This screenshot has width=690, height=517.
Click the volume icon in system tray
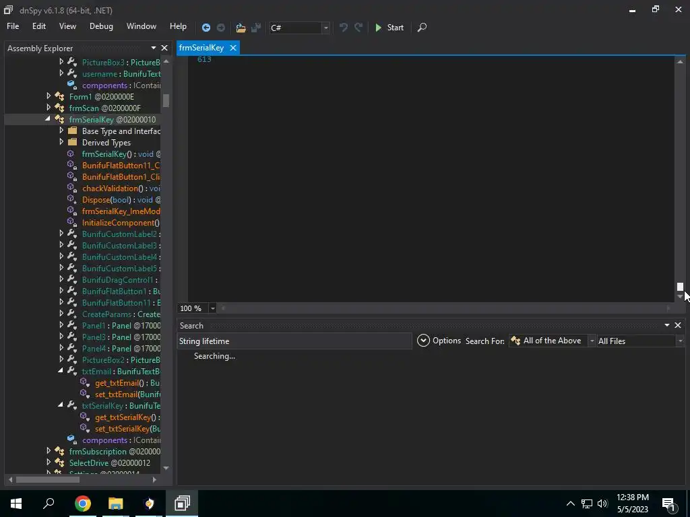(x=602, y=504)
